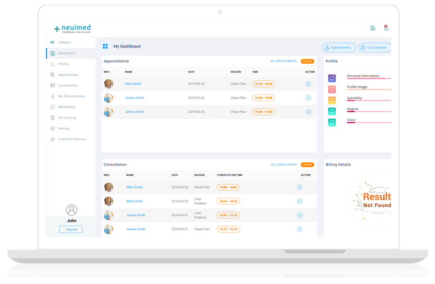The height and width of the screenshot is (284, 435).
Task: Click the neuimed logo
Action: (72, 29)
